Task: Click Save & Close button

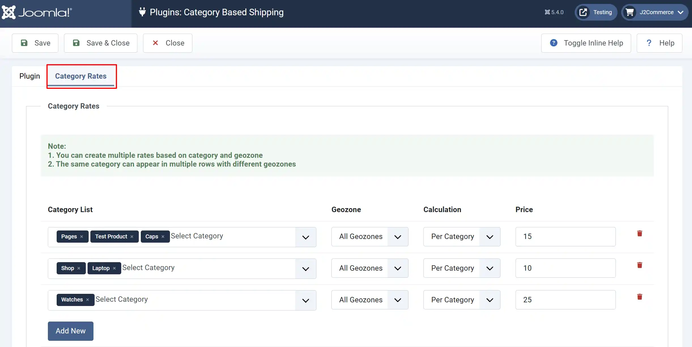Action: pyautogui.click(x=101, y=43)
